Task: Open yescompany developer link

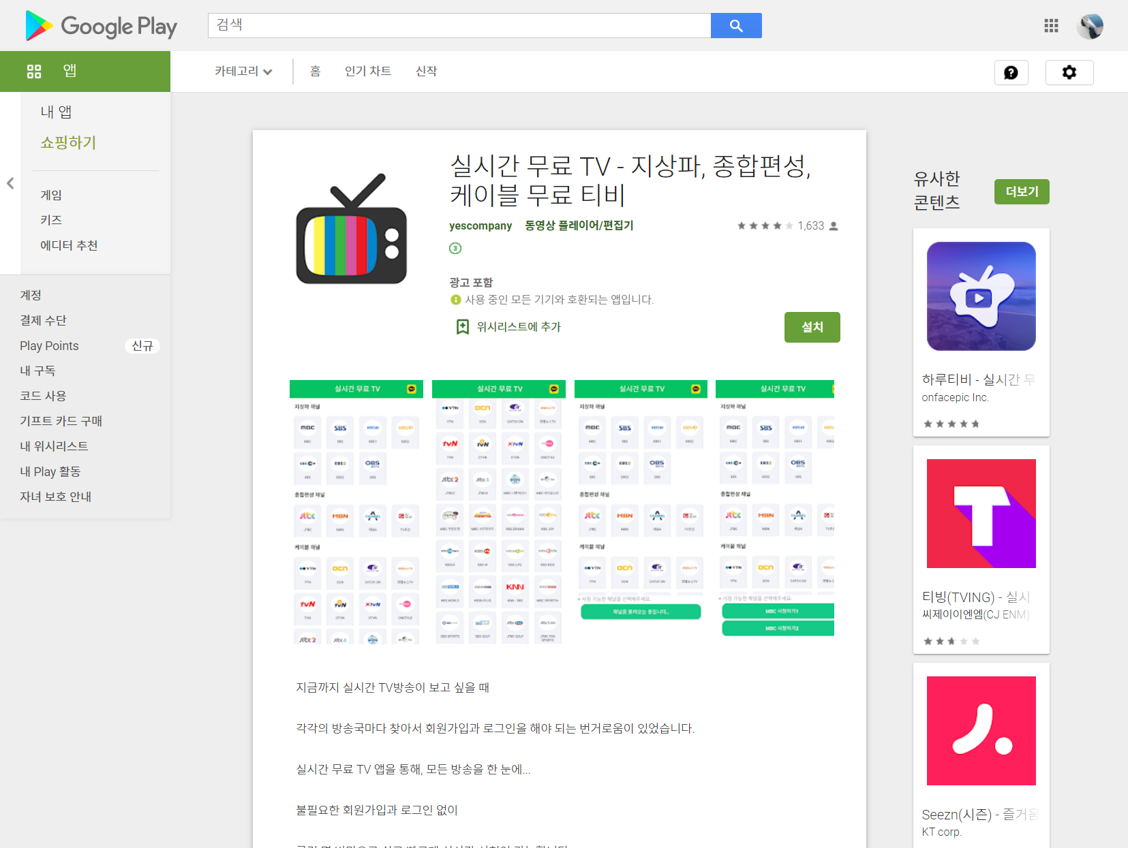Action: 481,225
